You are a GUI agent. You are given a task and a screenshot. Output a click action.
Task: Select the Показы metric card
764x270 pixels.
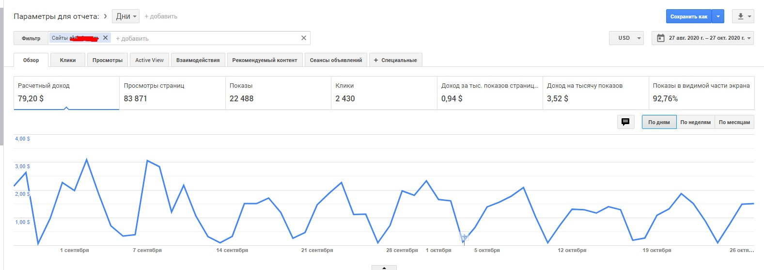278,93
